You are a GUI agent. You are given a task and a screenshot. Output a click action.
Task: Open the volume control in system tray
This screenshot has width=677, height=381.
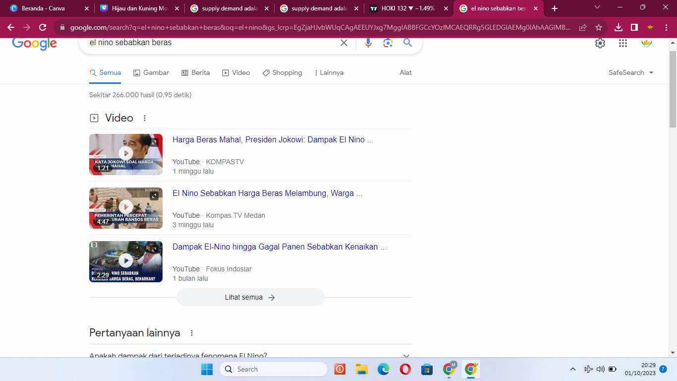[600, 369]
